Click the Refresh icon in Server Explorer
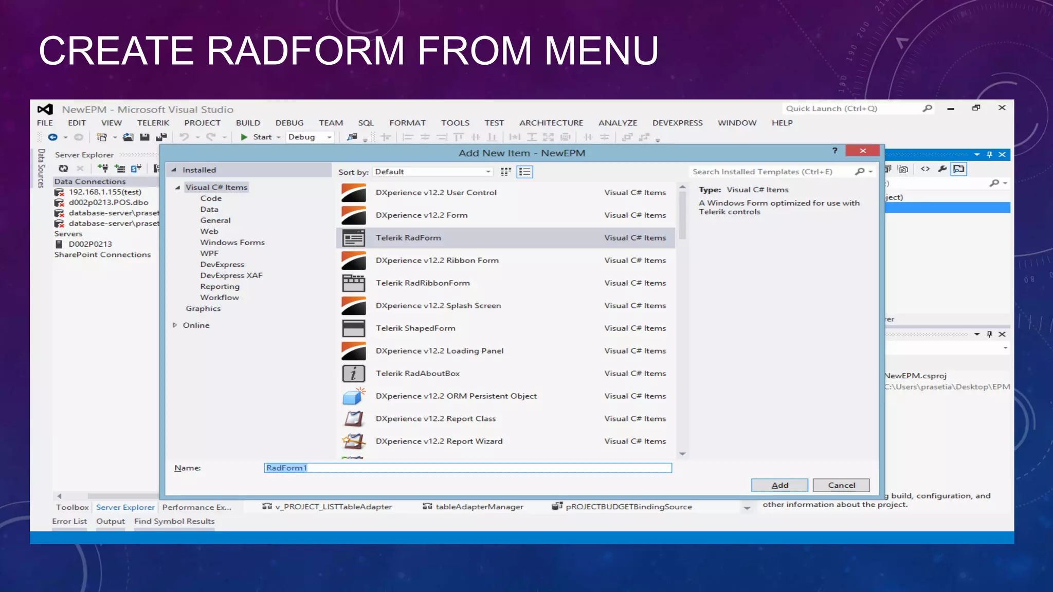 [63, 169]
